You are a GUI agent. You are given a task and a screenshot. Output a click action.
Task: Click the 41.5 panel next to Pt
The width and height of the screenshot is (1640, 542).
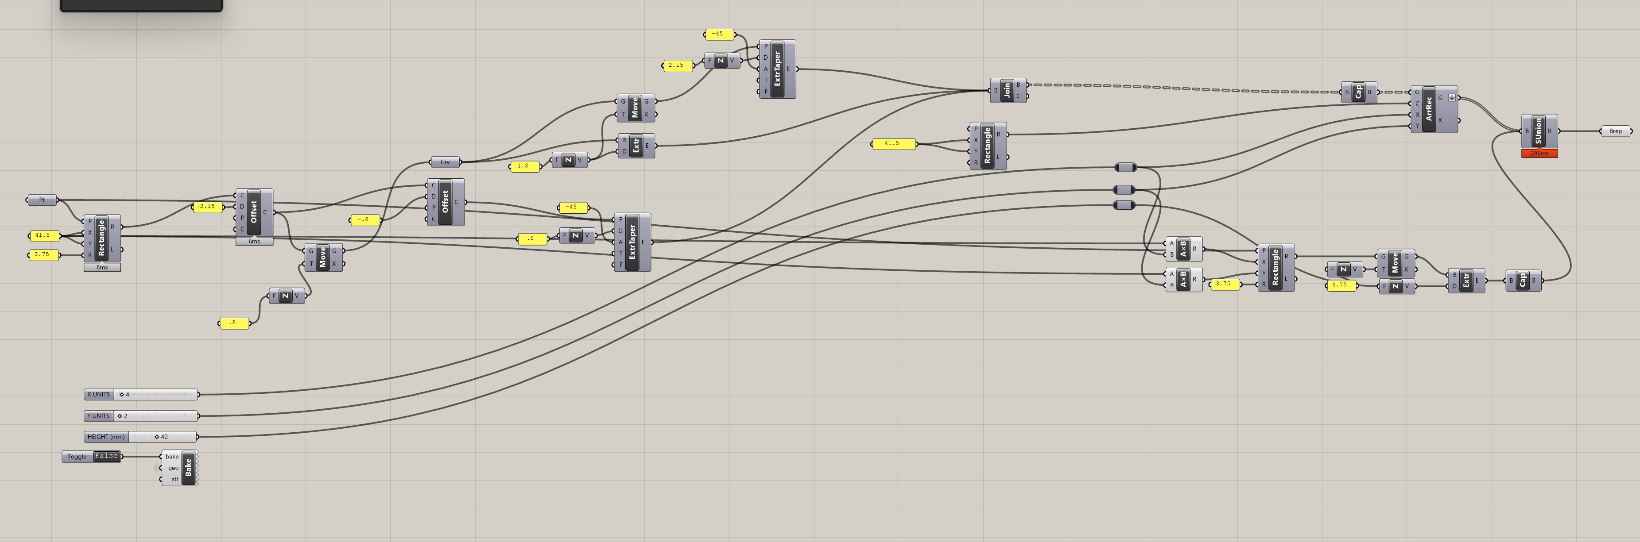coord(44,235)
